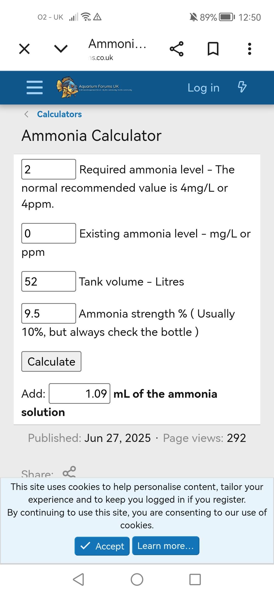Open the three-dot browser menu
Image resolution: width=274 pixels, height=595 pixels.
pos(250,49)
